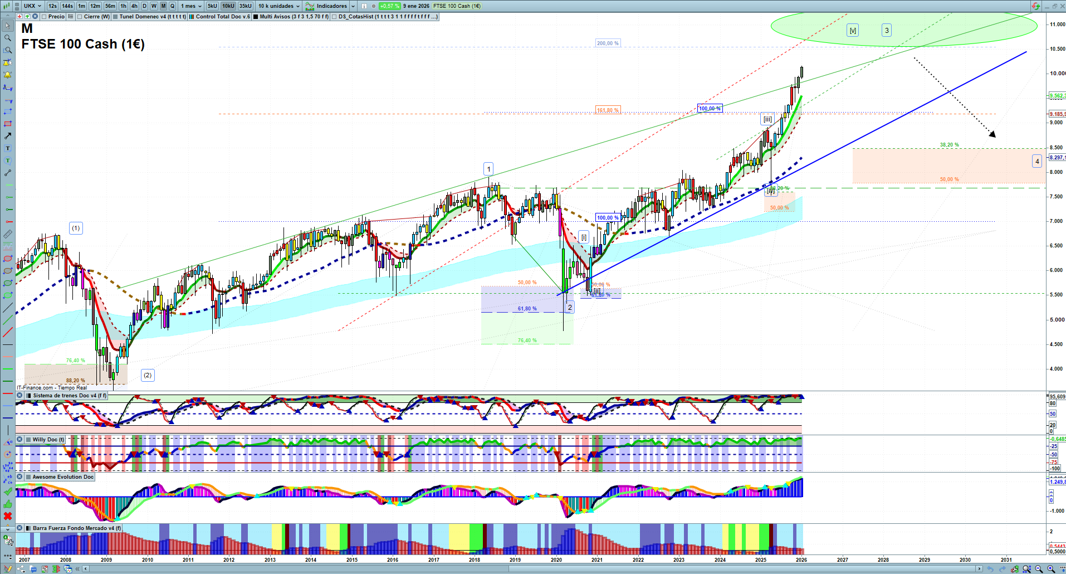Image resolution: width=1066 pixels, height=574 pixels.
Task: Toggle the Precio checkbox
Action: pos(44,17)
